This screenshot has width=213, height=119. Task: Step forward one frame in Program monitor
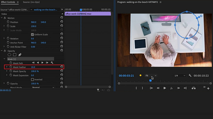(178, 88)
